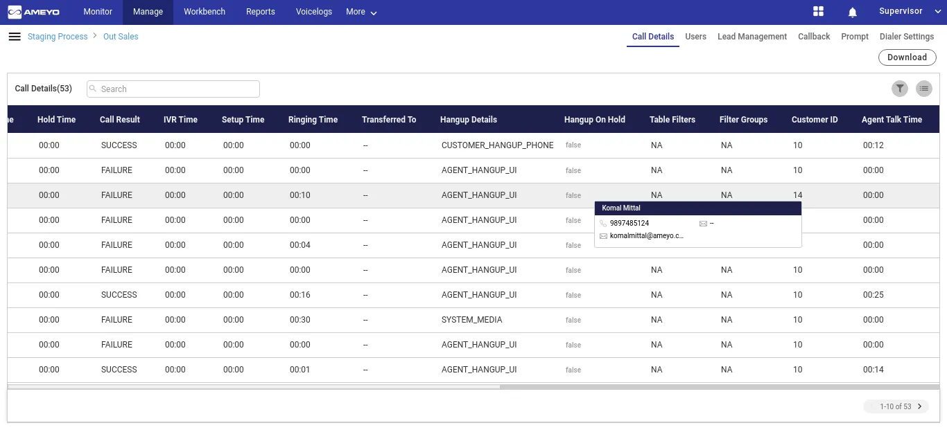Open the notifications bell

(853, 12)
